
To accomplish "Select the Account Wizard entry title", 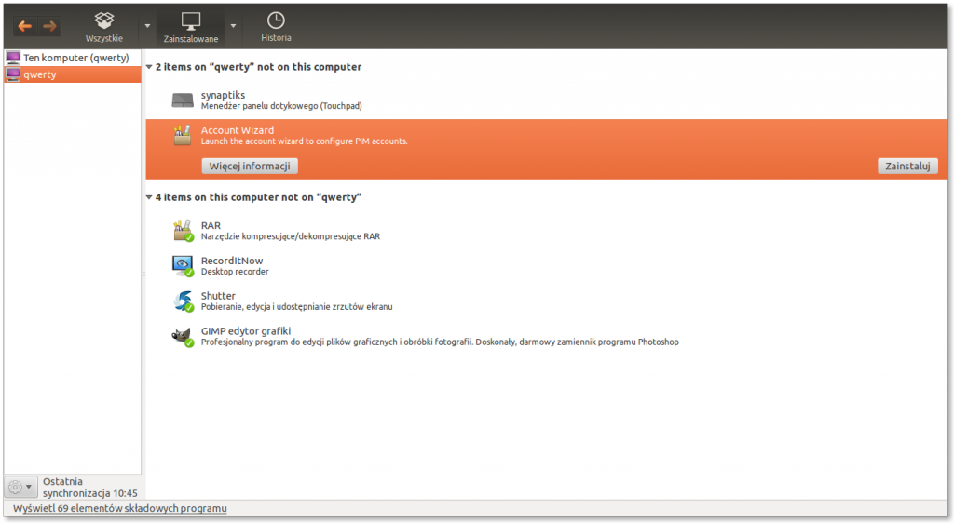I will point(238,130).
